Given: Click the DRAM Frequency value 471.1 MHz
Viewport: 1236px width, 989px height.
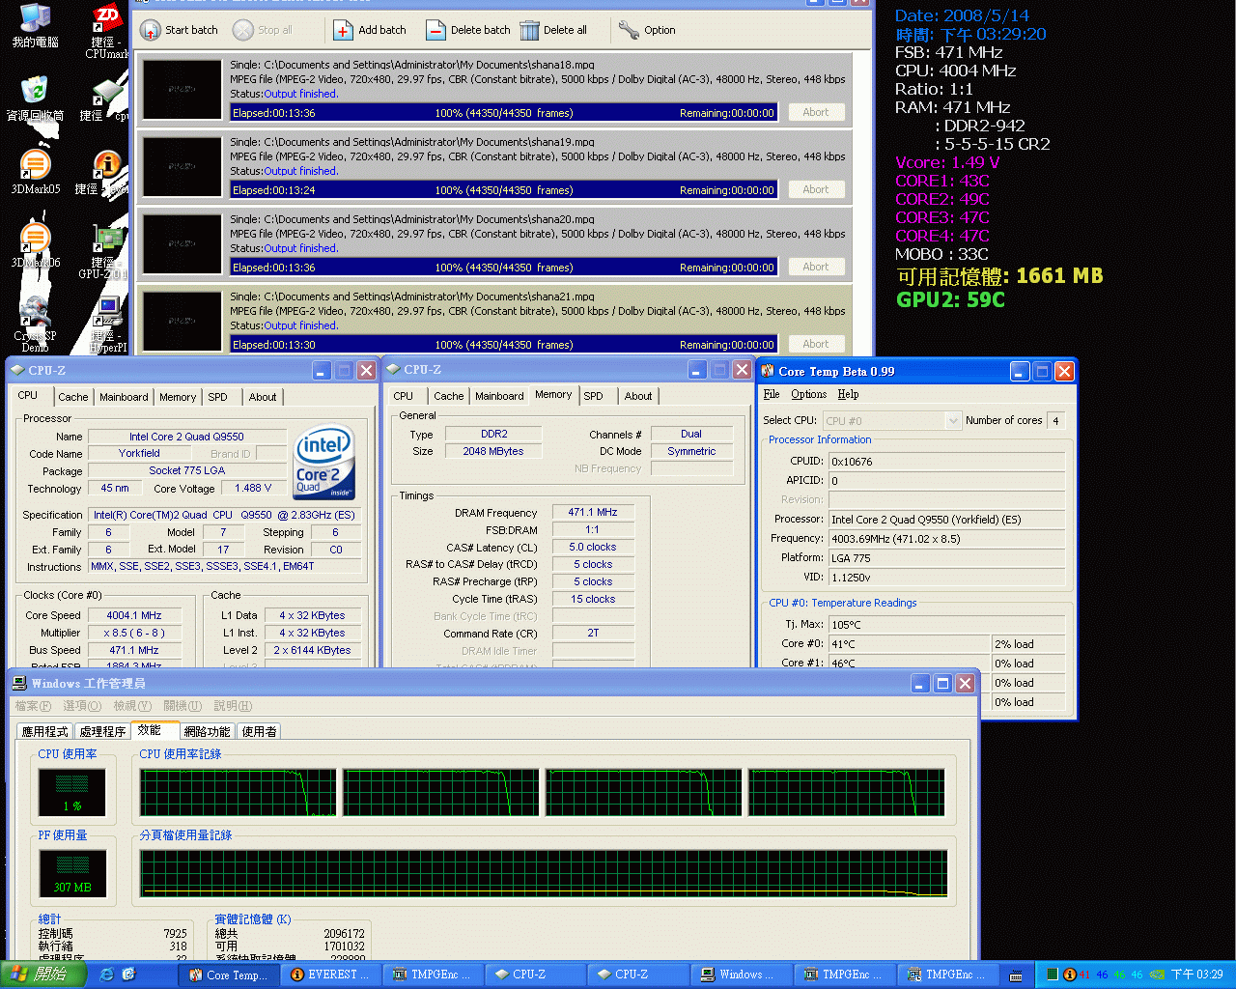Looking at the screenshot, I should click(x=593, y=512).
